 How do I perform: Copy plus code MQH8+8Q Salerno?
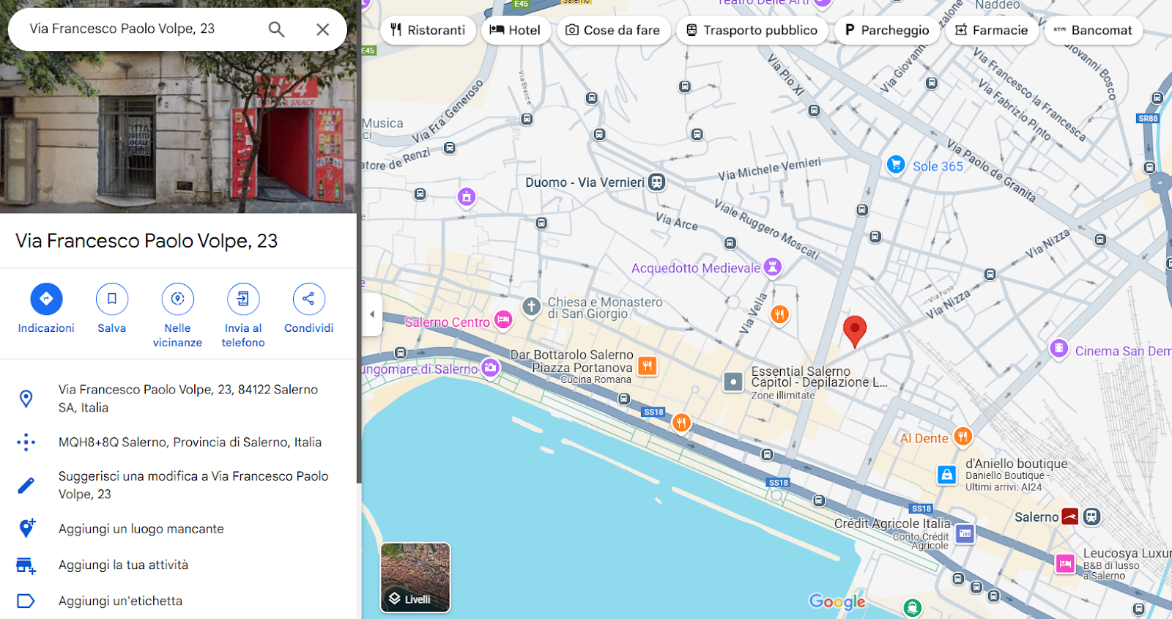point(178,442)
